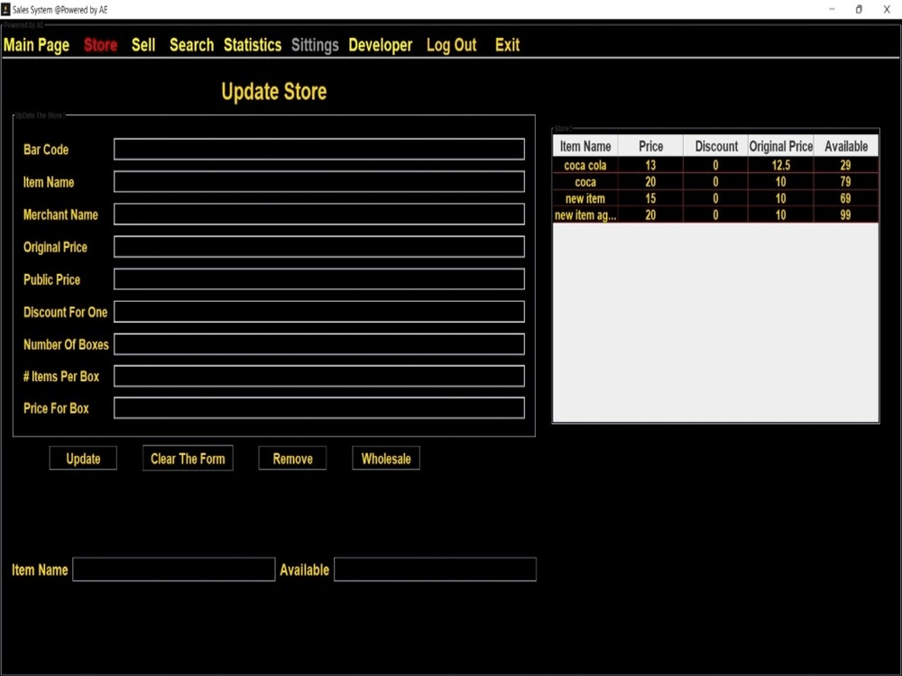Open the Developer menu
Screen dimensions: 902x676
click(x=380, y=44)
